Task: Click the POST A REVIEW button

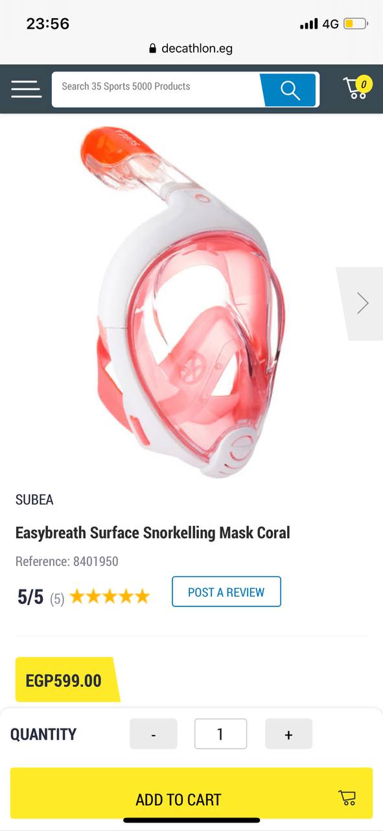Action: point(226,591)
